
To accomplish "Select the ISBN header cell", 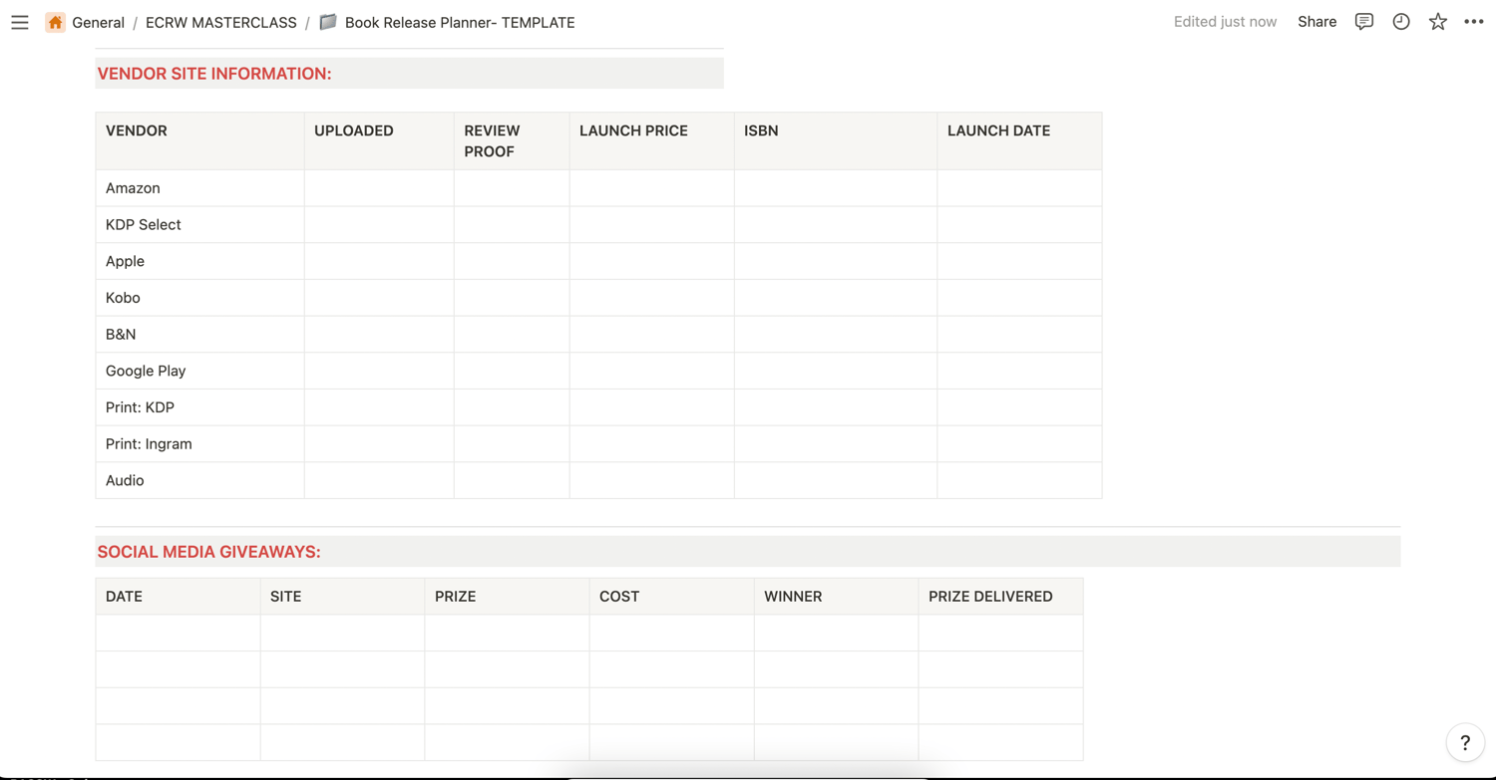I will [x=836, y=141].
